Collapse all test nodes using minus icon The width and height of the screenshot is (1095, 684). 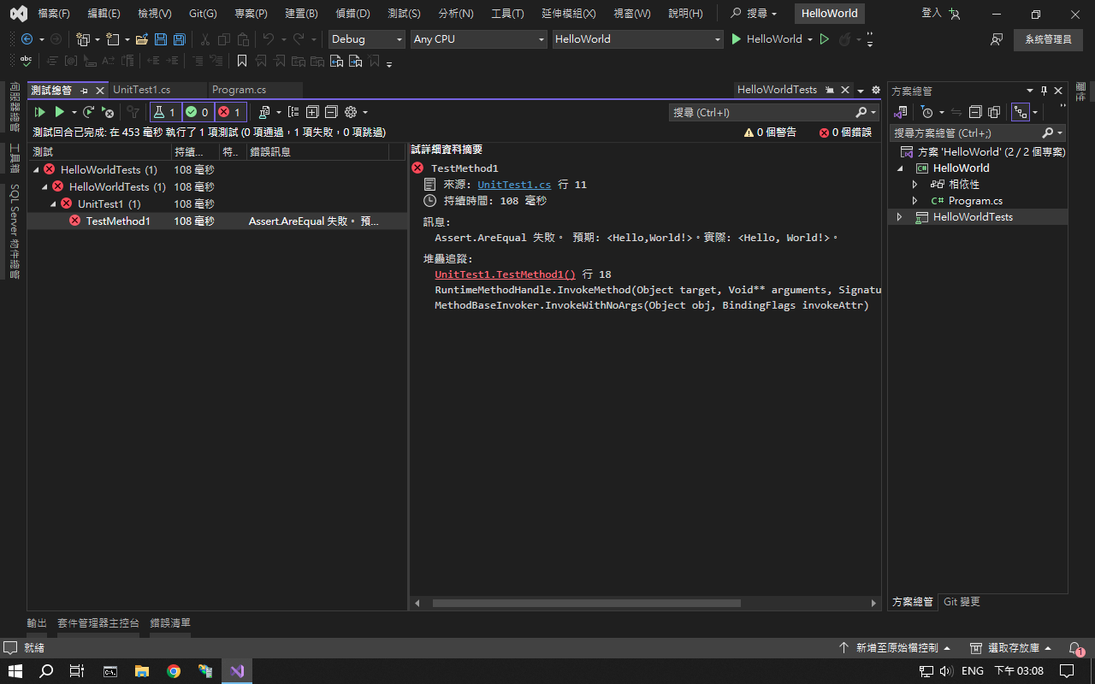pyautogui.click(x=331, y=112)
